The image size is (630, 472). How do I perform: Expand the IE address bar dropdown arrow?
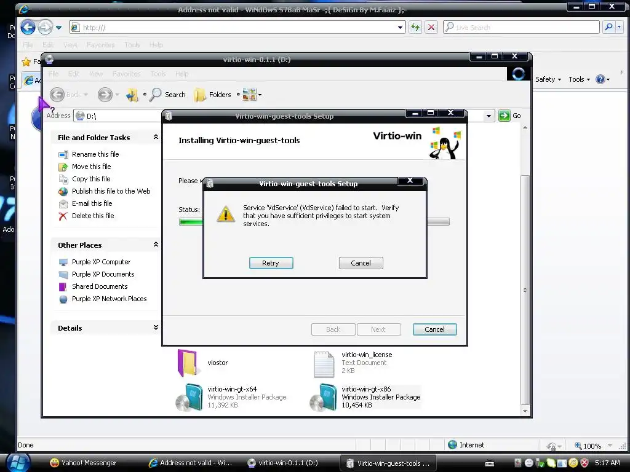(400, 28)
